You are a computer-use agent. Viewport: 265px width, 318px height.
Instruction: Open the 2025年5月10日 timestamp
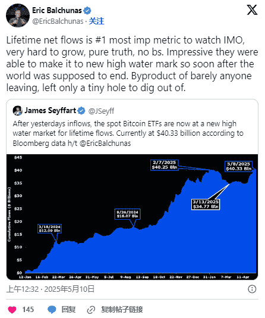click(69, 289)
